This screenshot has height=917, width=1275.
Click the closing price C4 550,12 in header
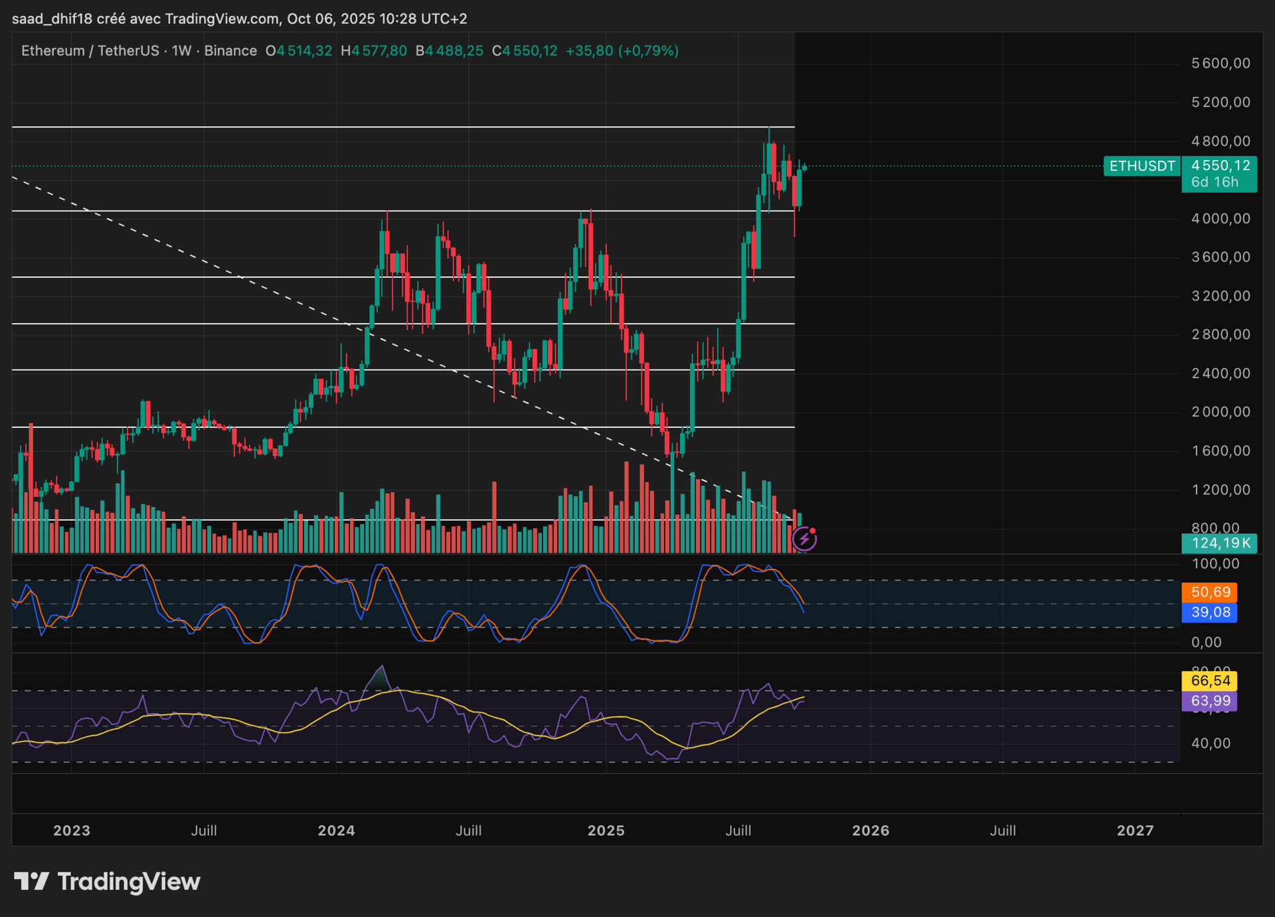pos(525,51)
